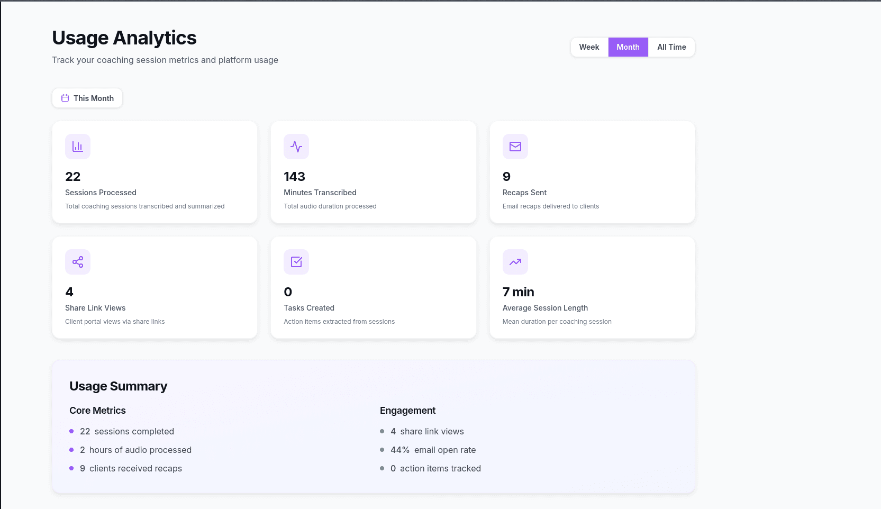Screen dimensions: 881x509
Task: Click the calendar icon inside This Month filter
Action: [65, 98]
